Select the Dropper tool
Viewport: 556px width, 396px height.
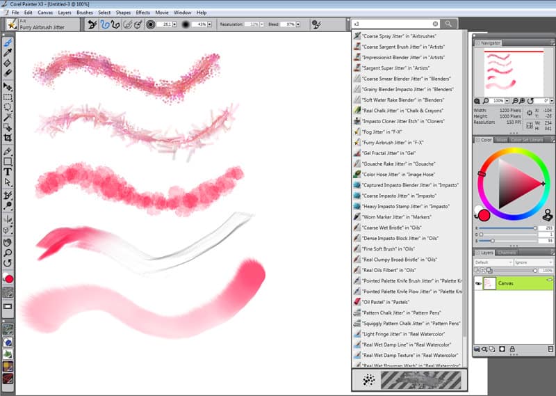click(8, 53)
